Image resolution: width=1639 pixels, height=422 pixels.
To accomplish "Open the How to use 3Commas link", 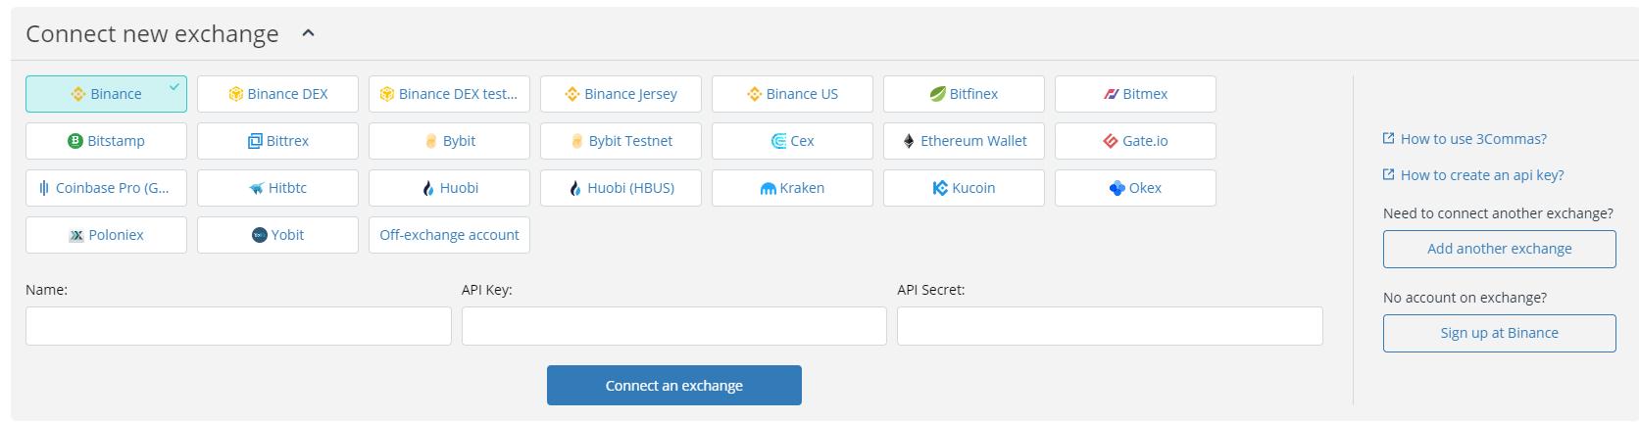I will pyautogui.click(x=1472, y=139).
